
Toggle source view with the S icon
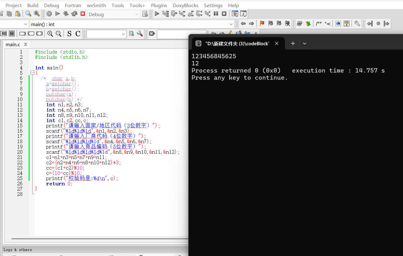point(69,34)
